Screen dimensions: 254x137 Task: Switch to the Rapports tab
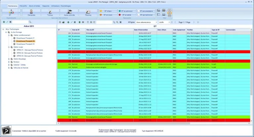(46, 6)
